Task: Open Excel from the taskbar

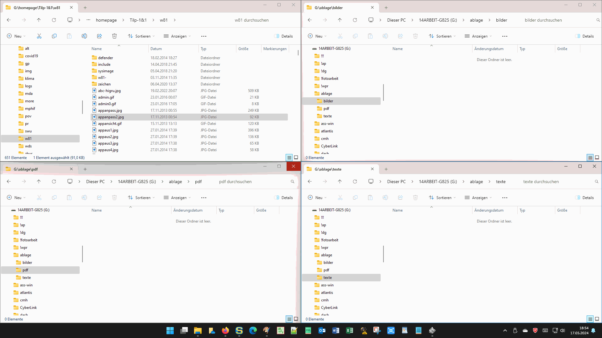Action: [x=349, y=330]
